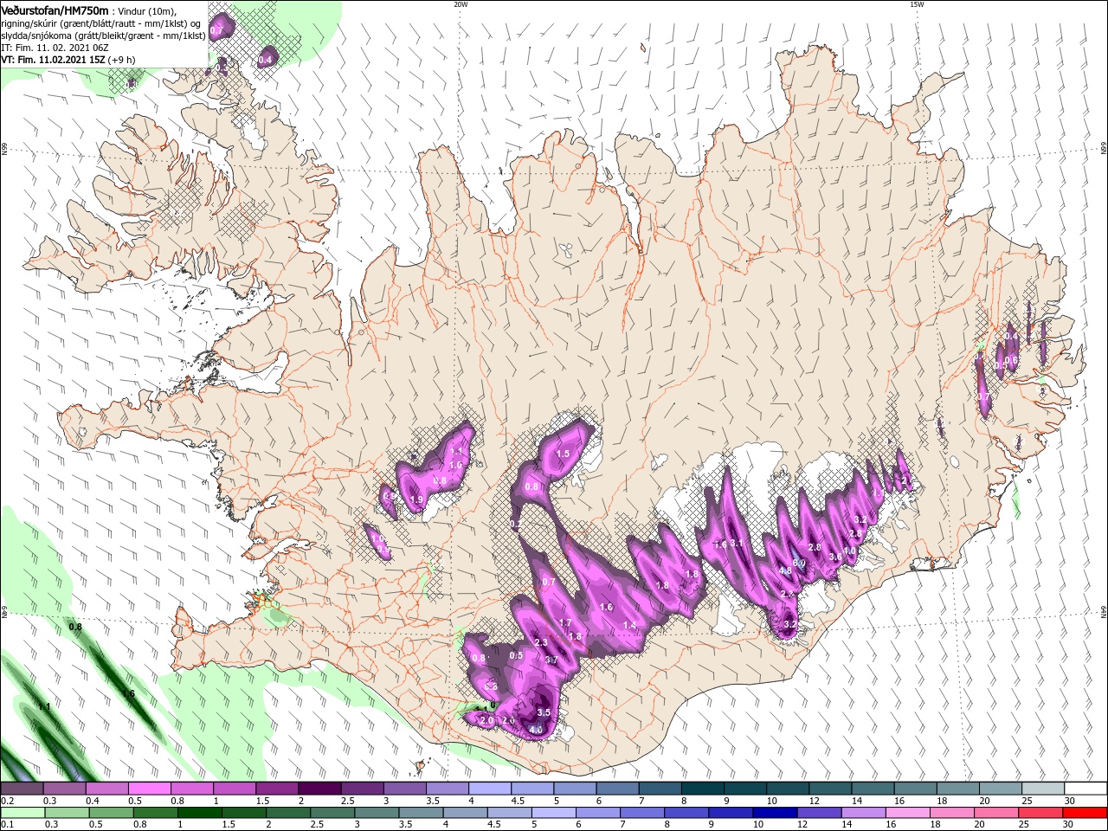Screen dimensions: 1108x831
Task: Click the 4.8 precipitation value on the map
Action: tap(785, 570)
